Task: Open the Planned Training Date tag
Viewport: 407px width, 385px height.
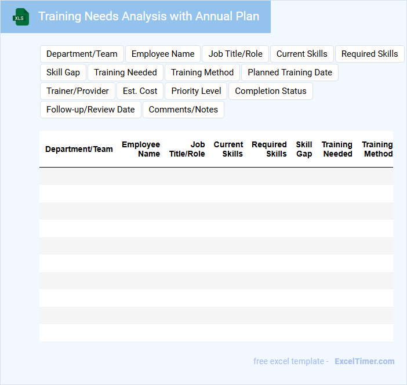Action: click(290, 72)
